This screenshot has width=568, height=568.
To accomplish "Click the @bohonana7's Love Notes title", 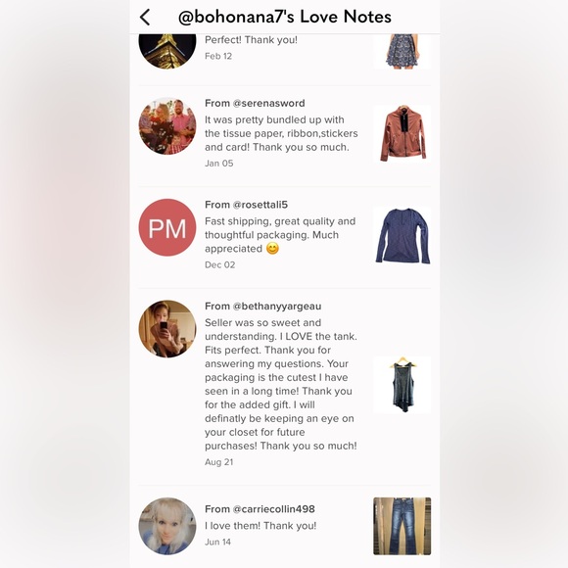I will 285,17.
